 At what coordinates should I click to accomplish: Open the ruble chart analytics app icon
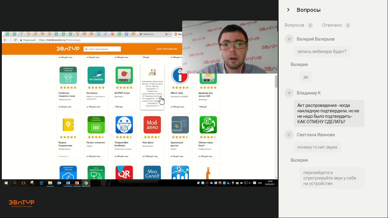click(180, 172)
